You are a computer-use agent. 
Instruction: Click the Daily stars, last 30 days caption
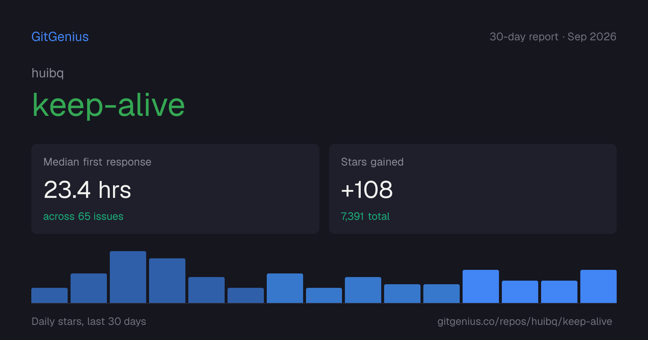89,321
